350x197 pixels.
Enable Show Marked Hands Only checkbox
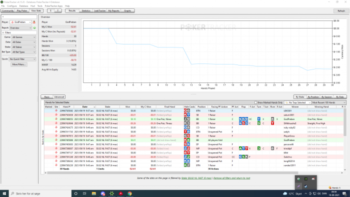(x=256, y=102)
